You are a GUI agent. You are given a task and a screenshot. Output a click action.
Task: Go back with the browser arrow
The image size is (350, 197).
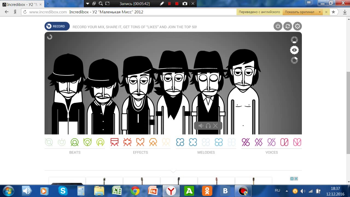pos(7,12)
